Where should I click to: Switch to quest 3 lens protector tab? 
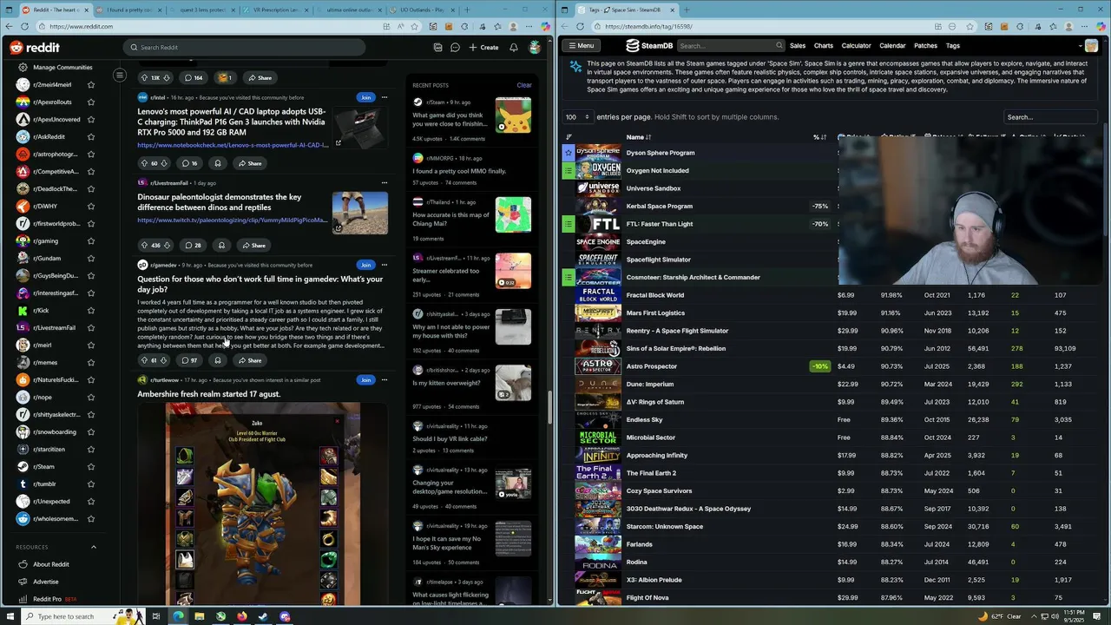[x=201, y=10]
